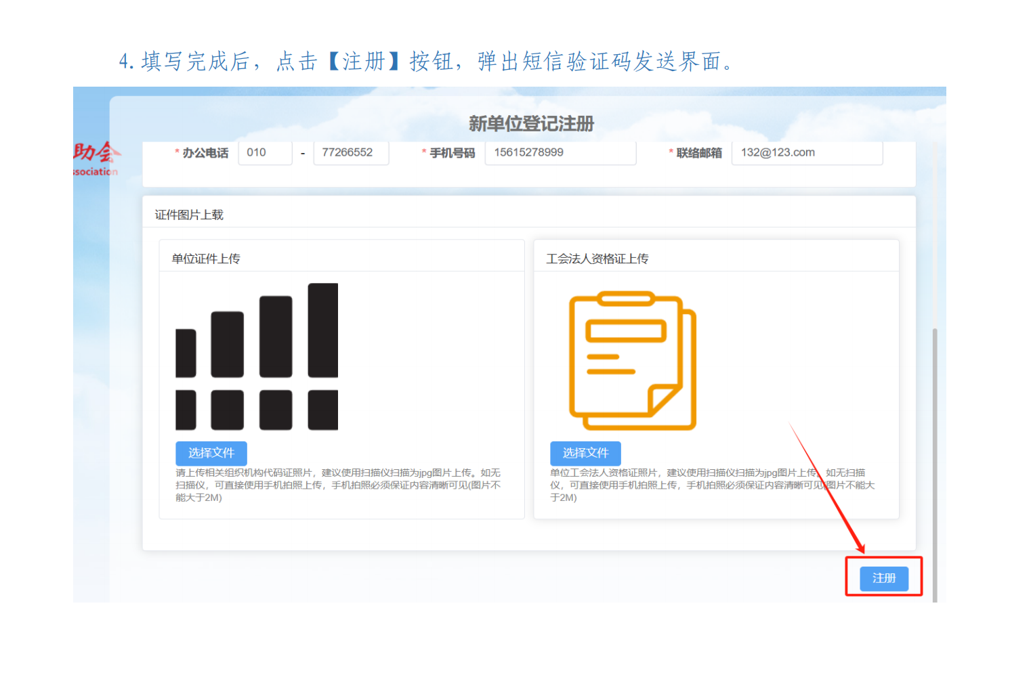
Task: Click the 手机号码 field label
Action: tap(452, 153)
